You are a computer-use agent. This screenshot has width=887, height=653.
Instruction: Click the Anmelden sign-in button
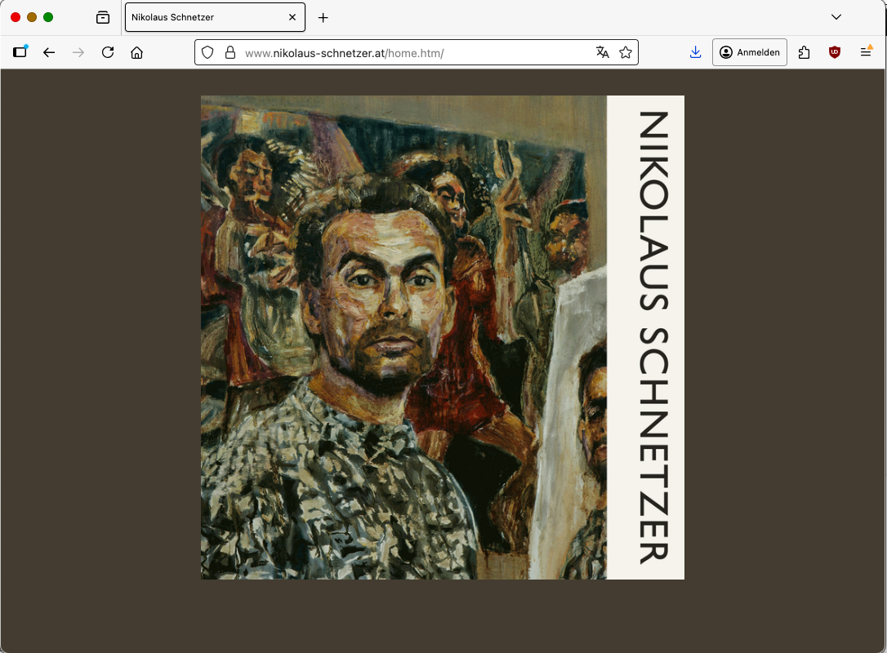click(749, 52)
